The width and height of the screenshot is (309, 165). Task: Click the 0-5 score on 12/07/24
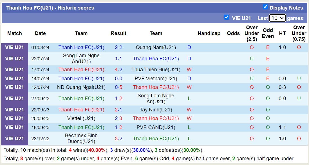(118, 87)
